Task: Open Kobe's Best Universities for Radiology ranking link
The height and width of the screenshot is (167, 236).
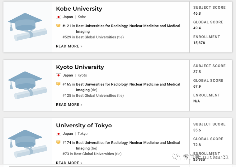Action: (128, 26)
